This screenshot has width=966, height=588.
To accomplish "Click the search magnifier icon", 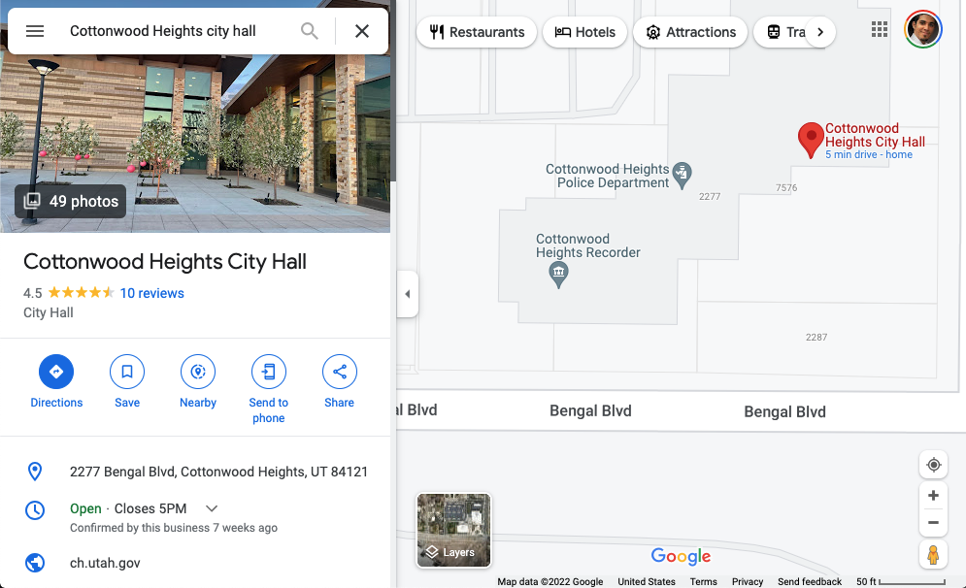I will point(310,31).
